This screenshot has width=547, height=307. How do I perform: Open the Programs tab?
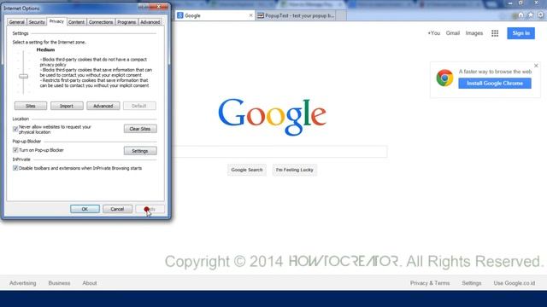click(x=126, y=22)
